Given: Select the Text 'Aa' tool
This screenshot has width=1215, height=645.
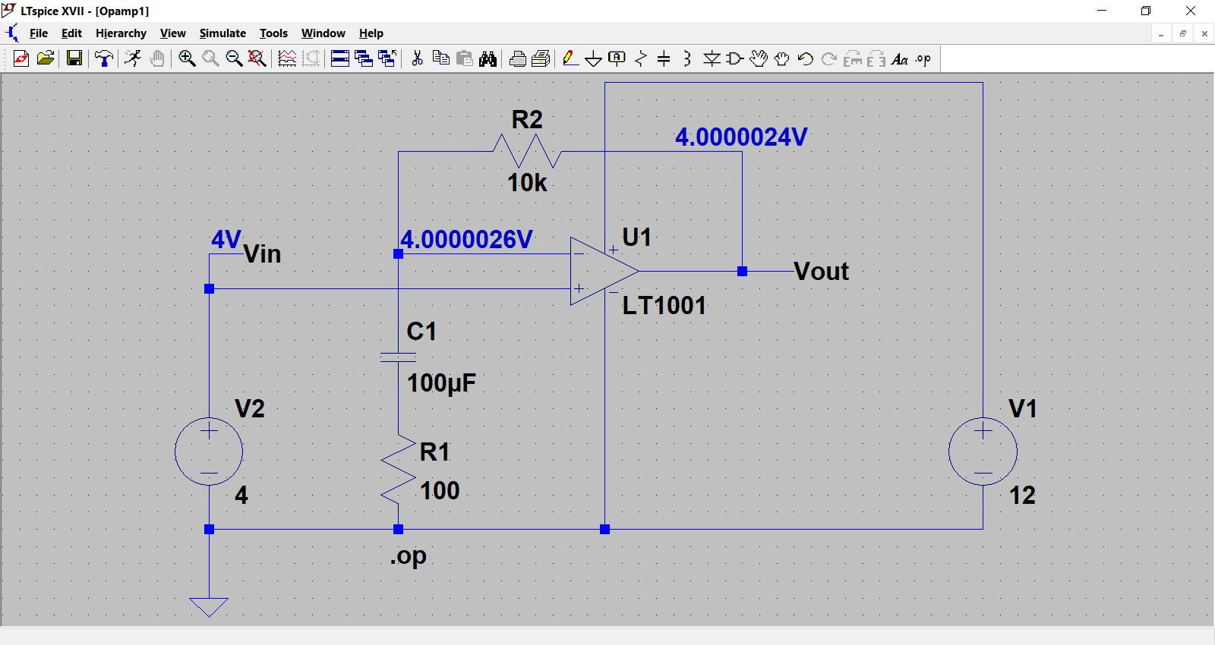Looking at the screenshot, I should click(900, 58).
